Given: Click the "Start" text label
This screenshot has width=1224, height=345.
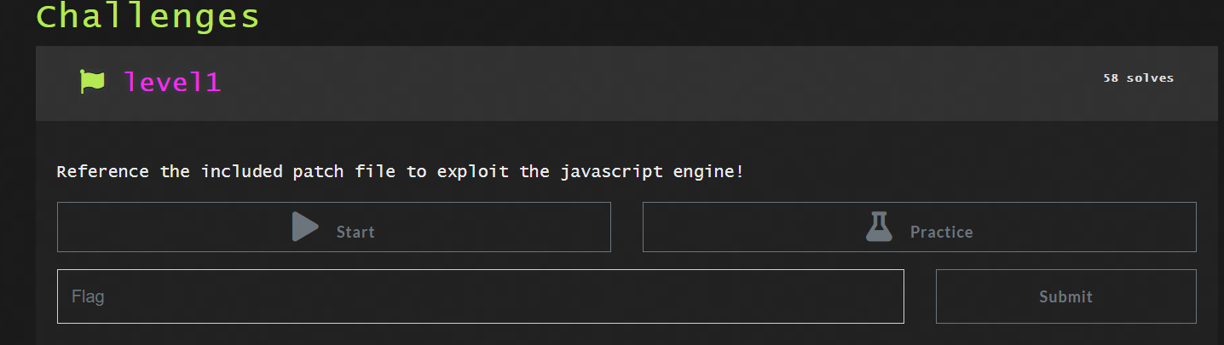Looking at the screenshot, I should pos(355,232).
